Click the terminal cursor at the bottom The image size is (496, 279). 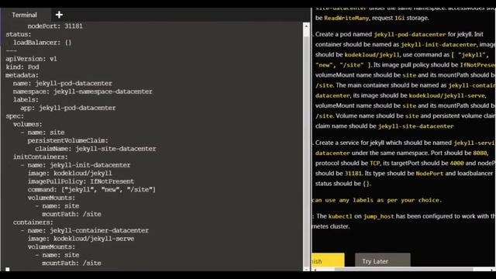coord(8,270)
